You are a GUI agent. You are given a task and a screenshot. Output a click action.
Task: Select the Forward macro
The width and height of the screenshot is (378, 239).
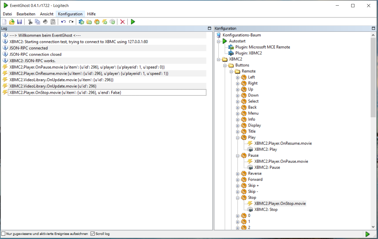[255, 179]
